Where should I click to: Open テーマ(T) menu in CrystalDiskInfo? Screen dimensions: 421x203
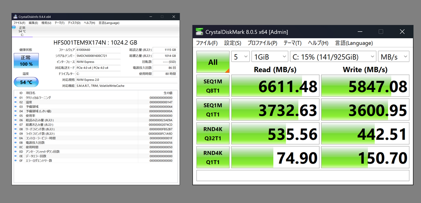coord(59,23)
